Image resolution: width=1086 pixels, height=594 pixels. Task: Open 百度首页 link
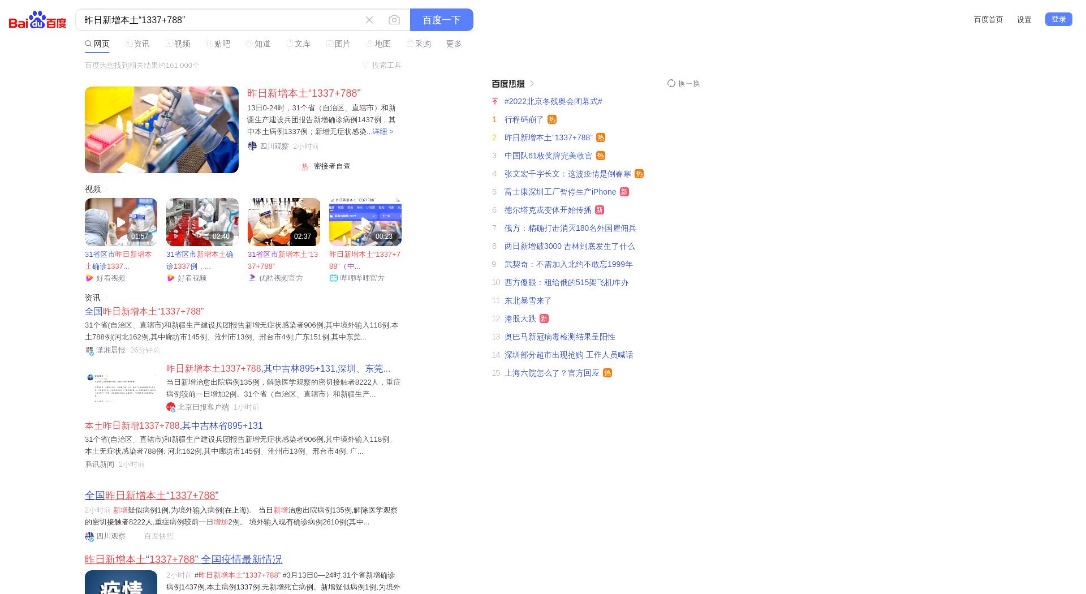(988, 19)
